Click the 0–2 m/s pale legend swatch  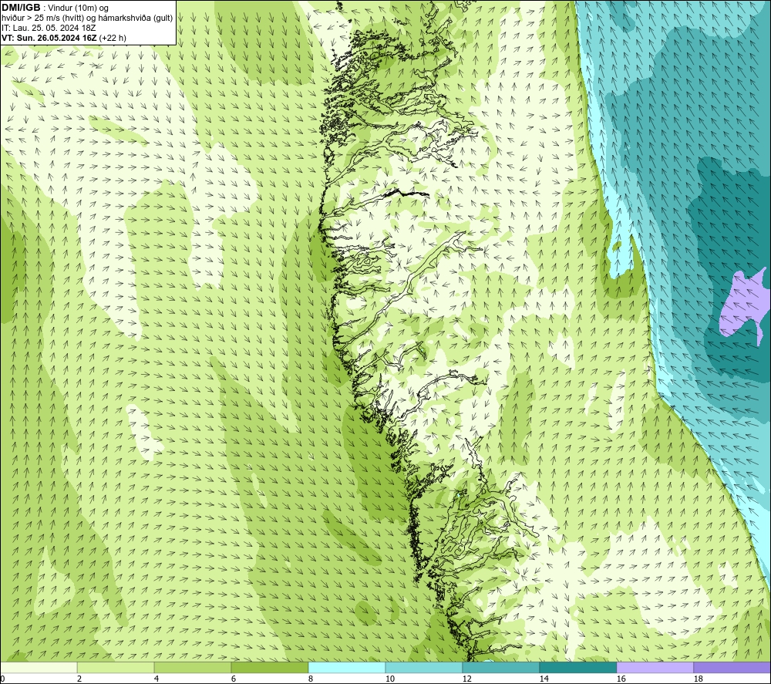(x=39, y=667)
